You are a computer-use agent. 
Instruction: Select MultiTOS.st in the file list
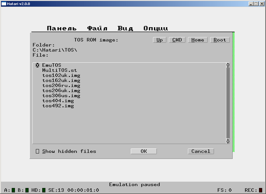tap(60, 70)
